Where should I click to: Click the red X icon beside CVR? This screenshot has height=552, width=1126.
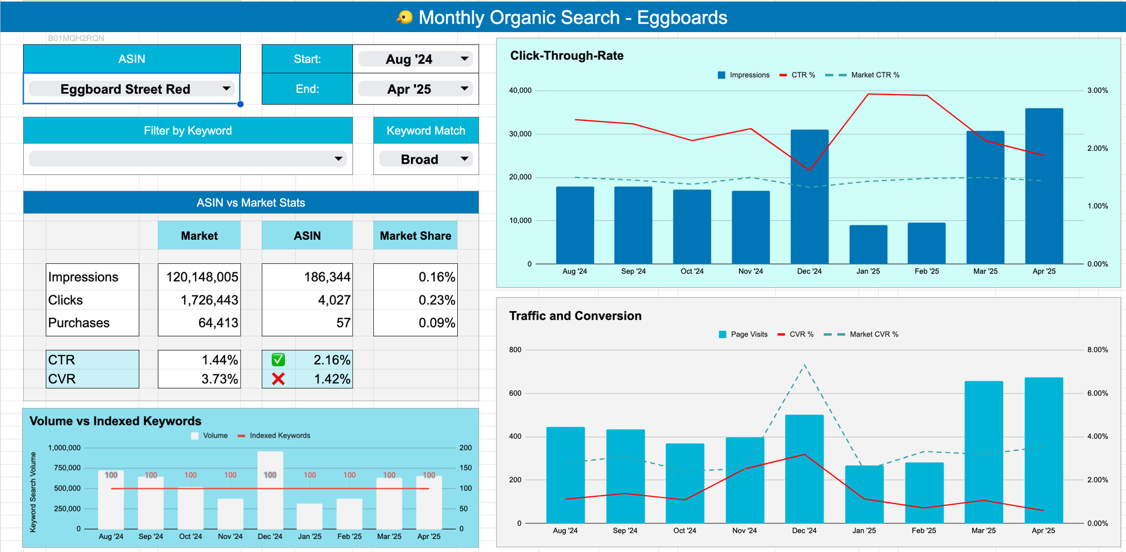(278, 379)
